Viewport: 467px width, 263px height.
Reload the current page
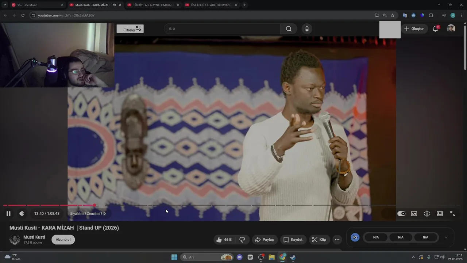(x=23, y=15)
